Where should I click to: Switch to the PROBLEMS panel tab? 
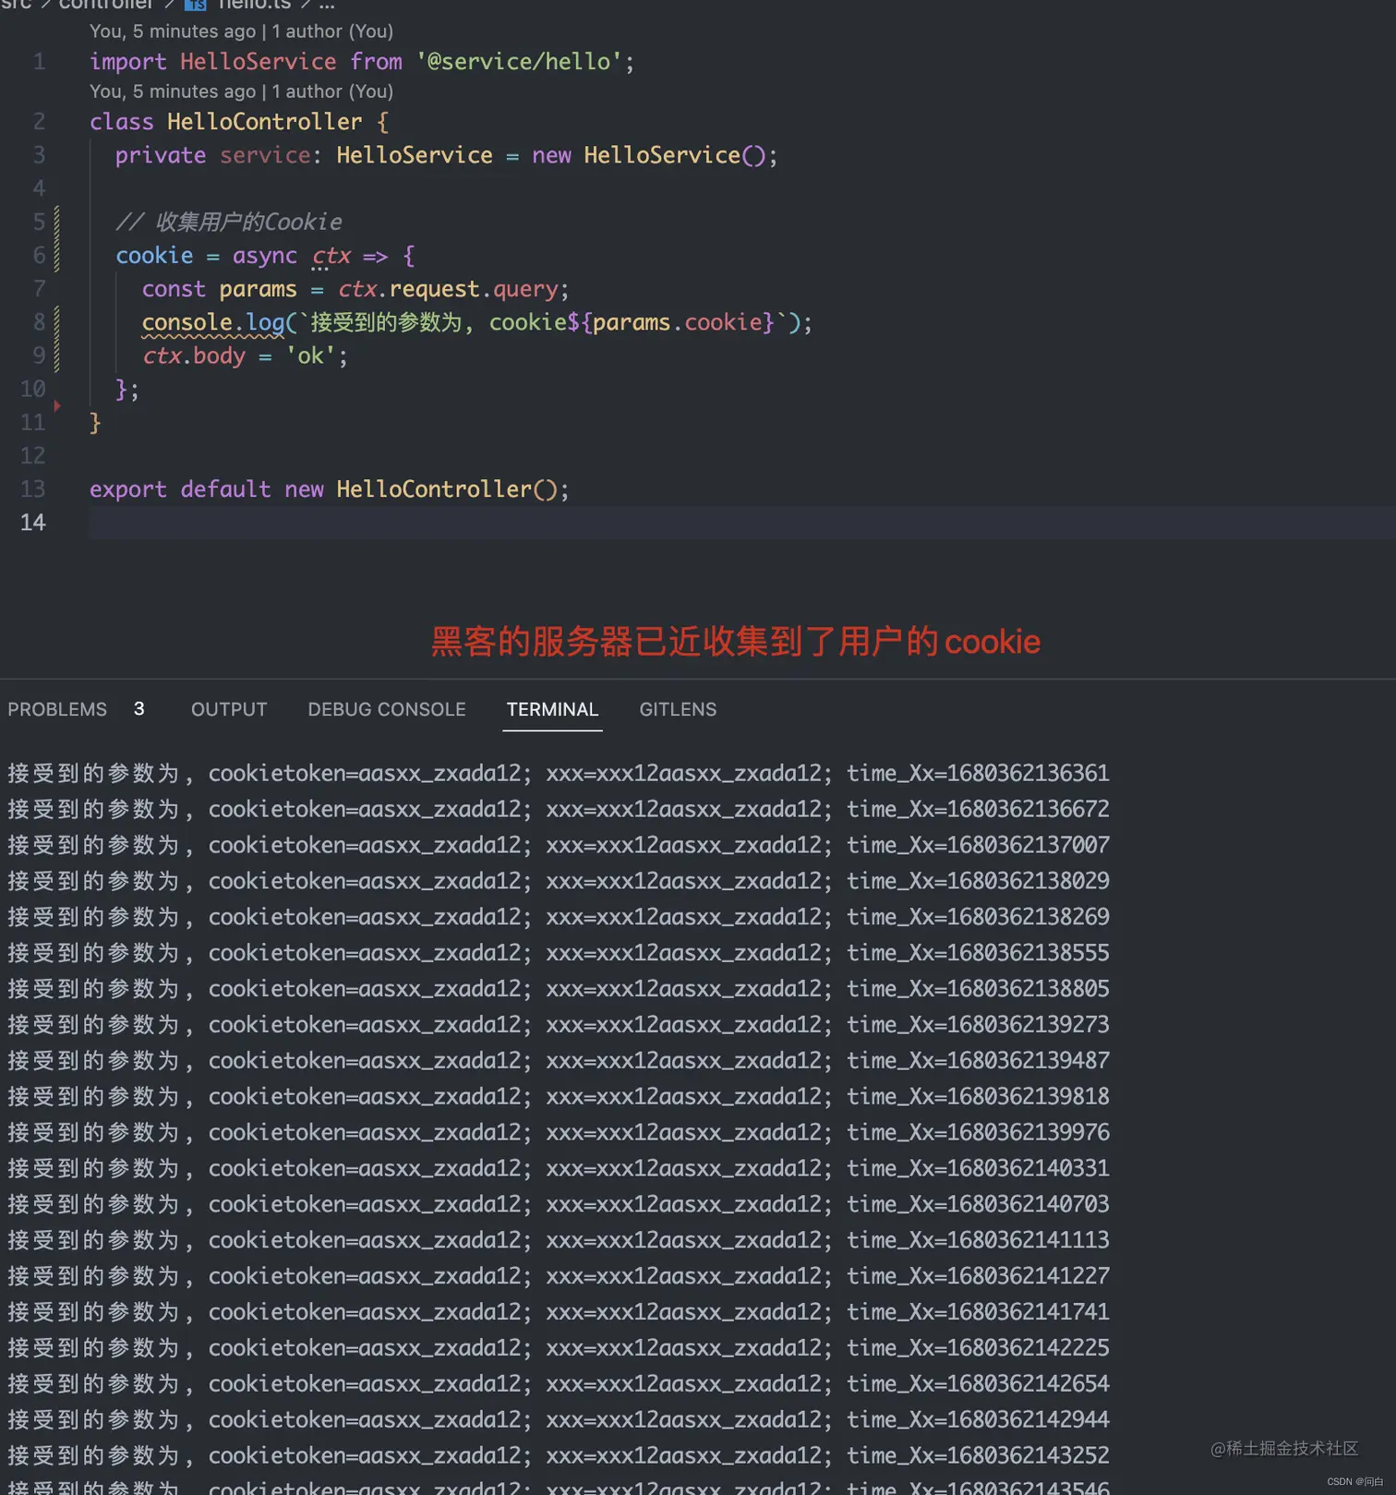(57, 709)
